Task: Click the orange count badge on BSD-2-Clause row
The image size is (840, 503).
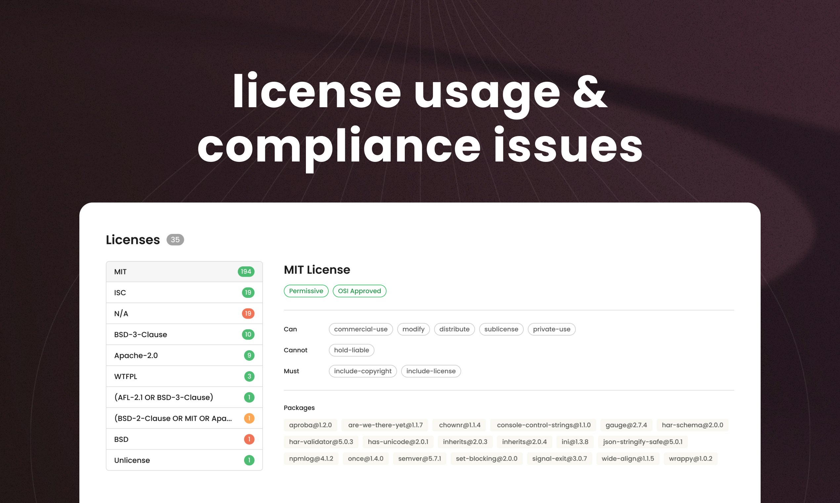Action: click(x=249, y=418)
